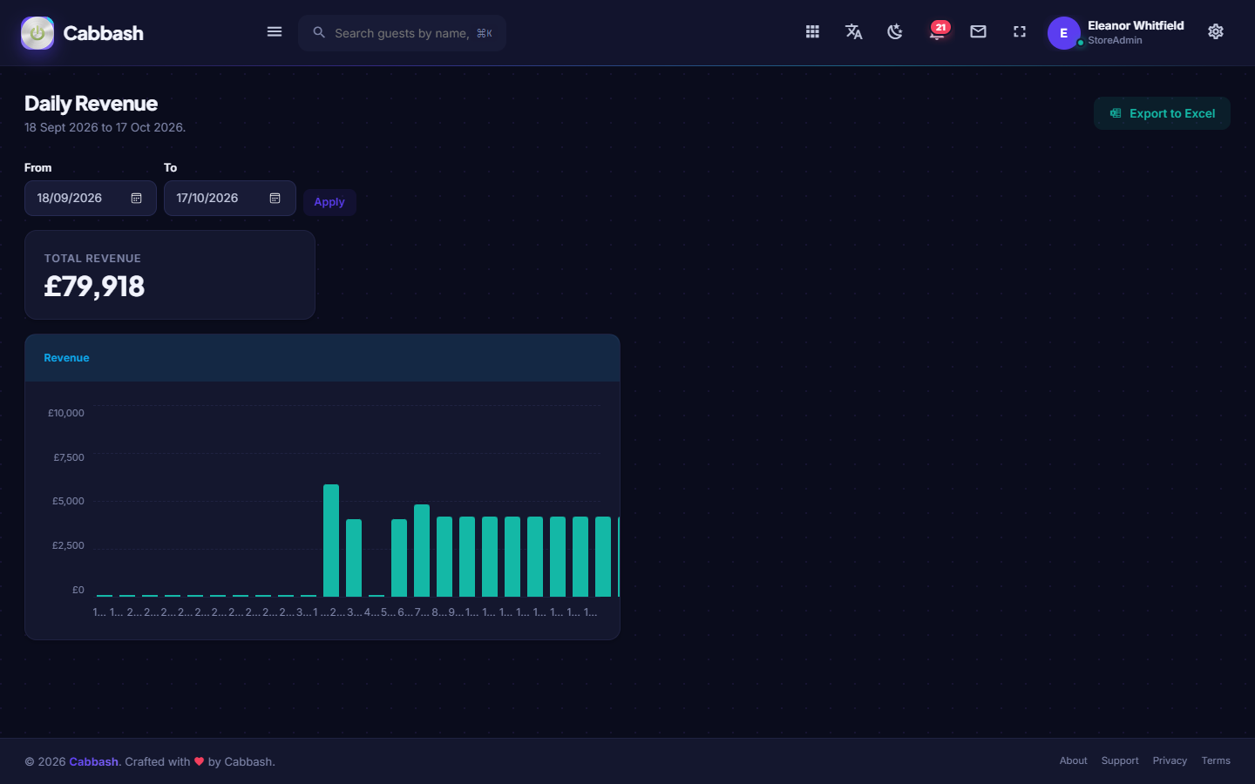1255x784 pixels.
Task: Click the purple E profile avatar
Action: (x=1063, y=33)
